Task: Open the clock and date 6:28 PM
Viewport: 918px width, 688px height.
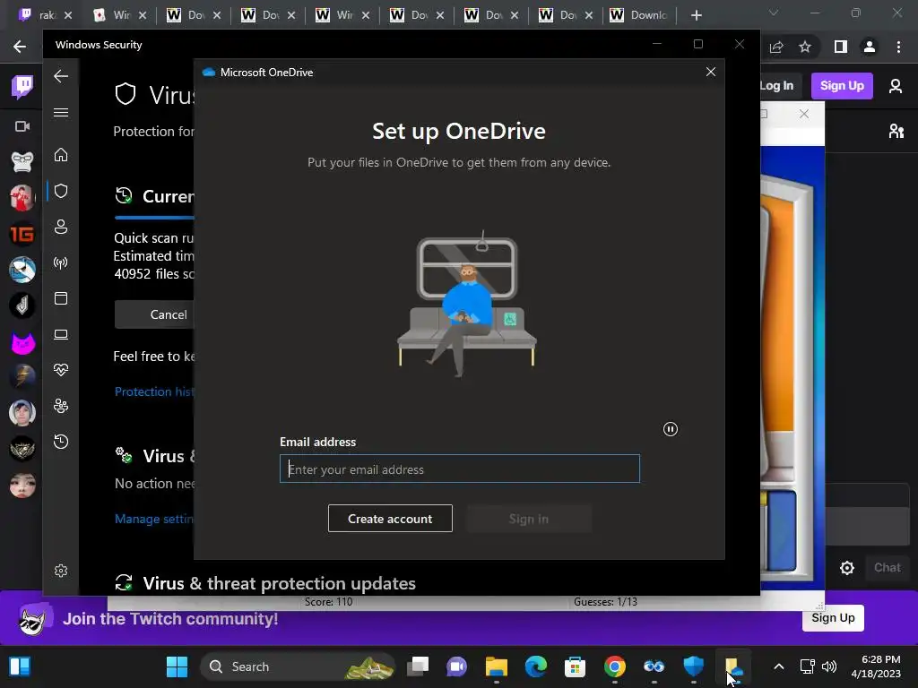Action: 876,666
